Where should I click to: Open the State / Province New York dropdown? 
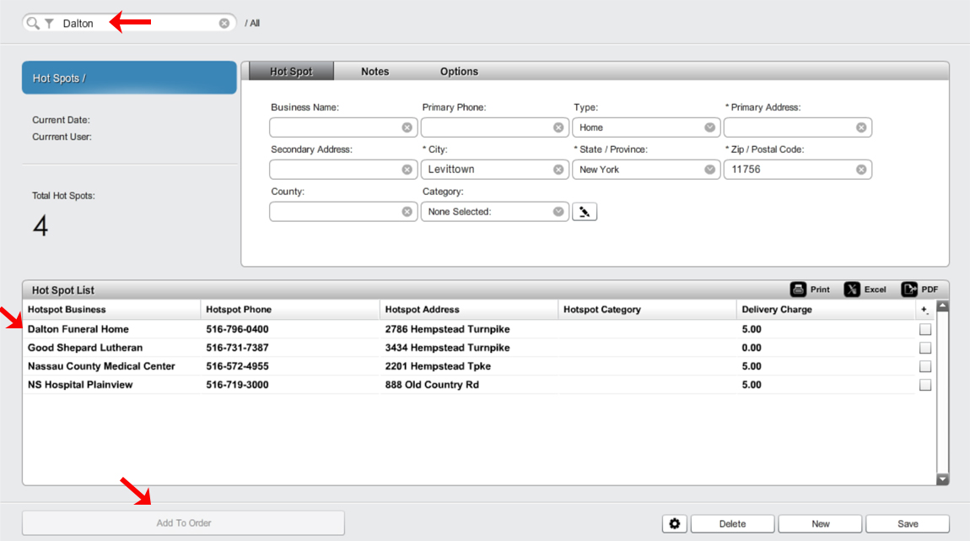tap(646, 170)
